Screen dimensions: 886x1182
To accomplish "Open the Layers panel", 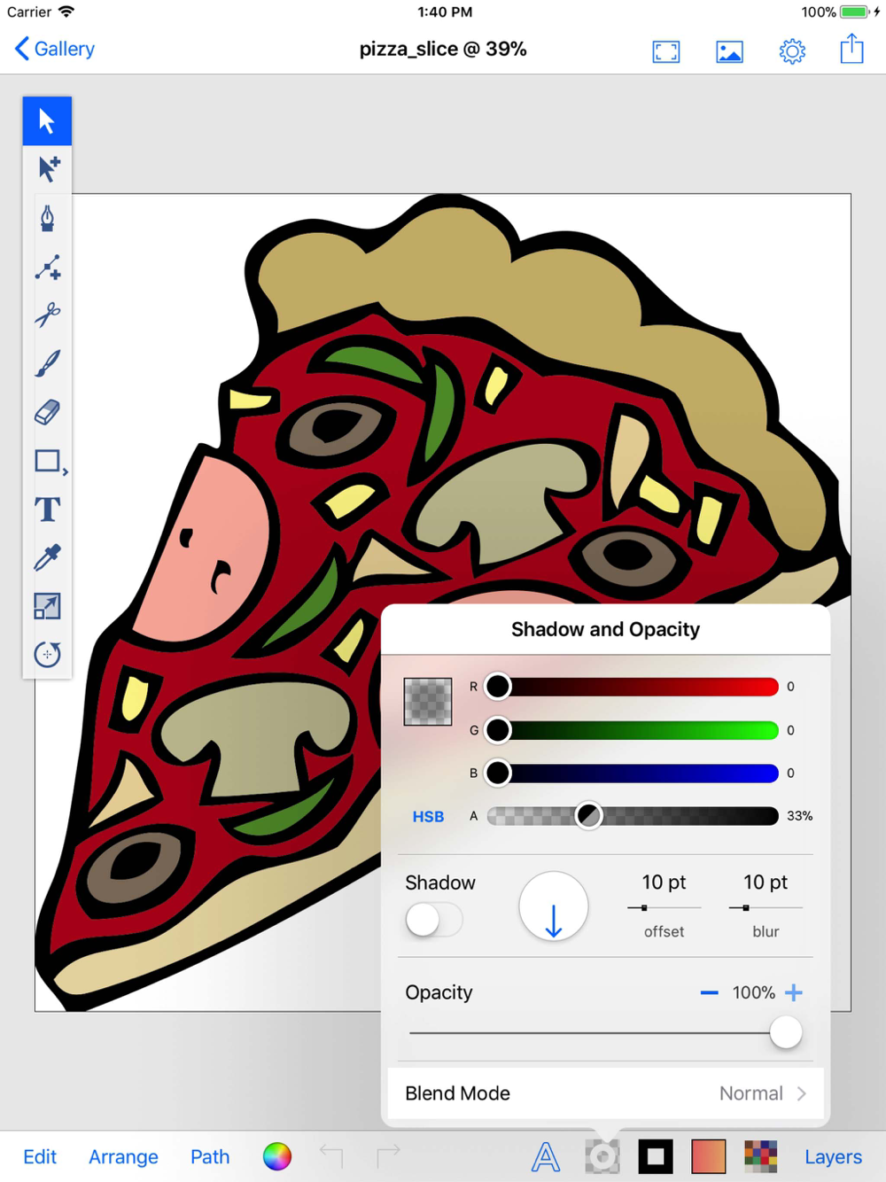I will [x=833, y=1156].
